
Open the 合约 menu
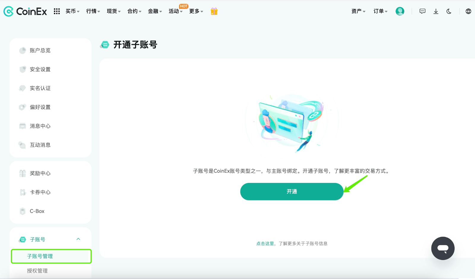coord(134,11)
